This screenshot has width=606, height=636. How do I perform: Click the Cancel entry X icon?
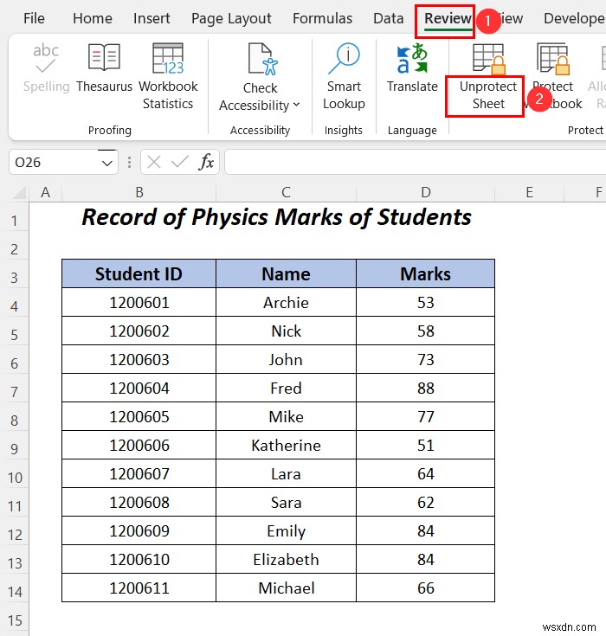coord(154,163)
